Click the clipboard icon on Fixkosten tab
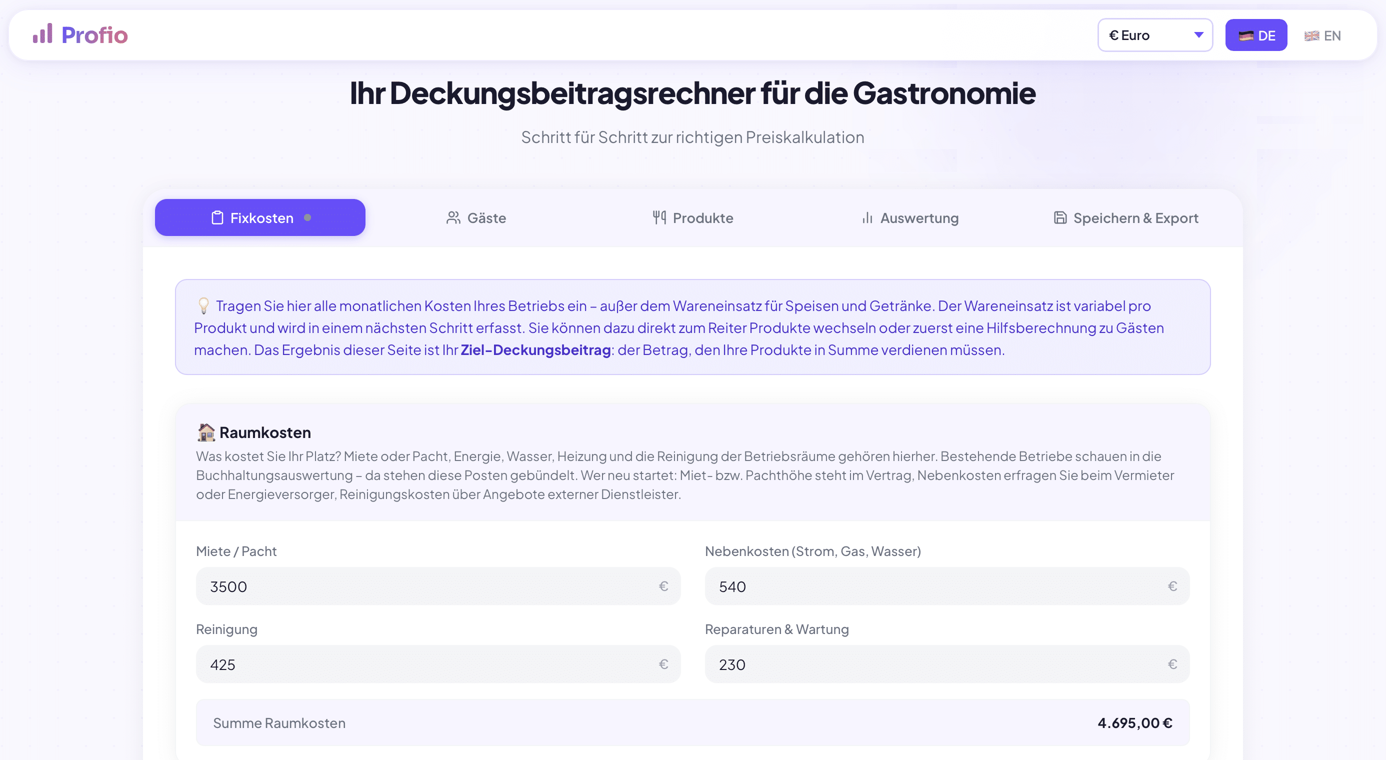 click(217, 218)
